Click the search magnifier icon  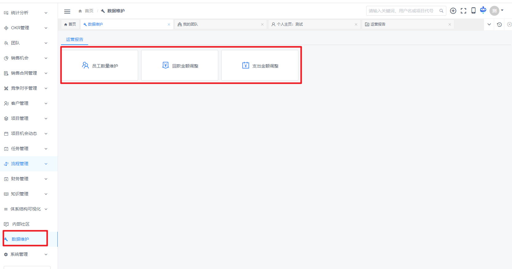(x=441, y=11)
